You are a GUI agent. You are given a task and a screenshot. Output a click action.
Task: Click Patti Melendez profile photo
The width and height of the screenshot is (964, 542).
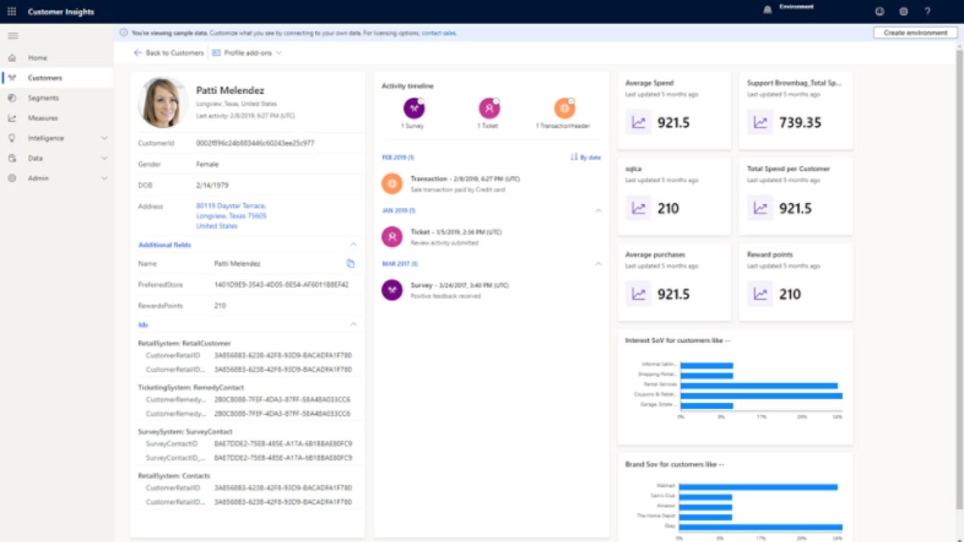[163, 102]
